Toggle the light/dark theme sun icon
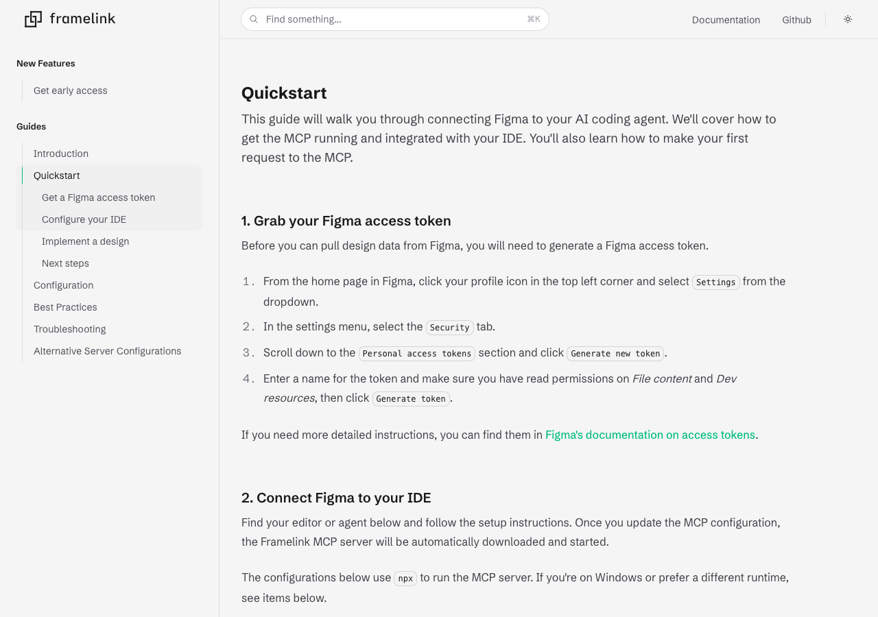This screenshot has height=617, width=878. coord(848,19)
